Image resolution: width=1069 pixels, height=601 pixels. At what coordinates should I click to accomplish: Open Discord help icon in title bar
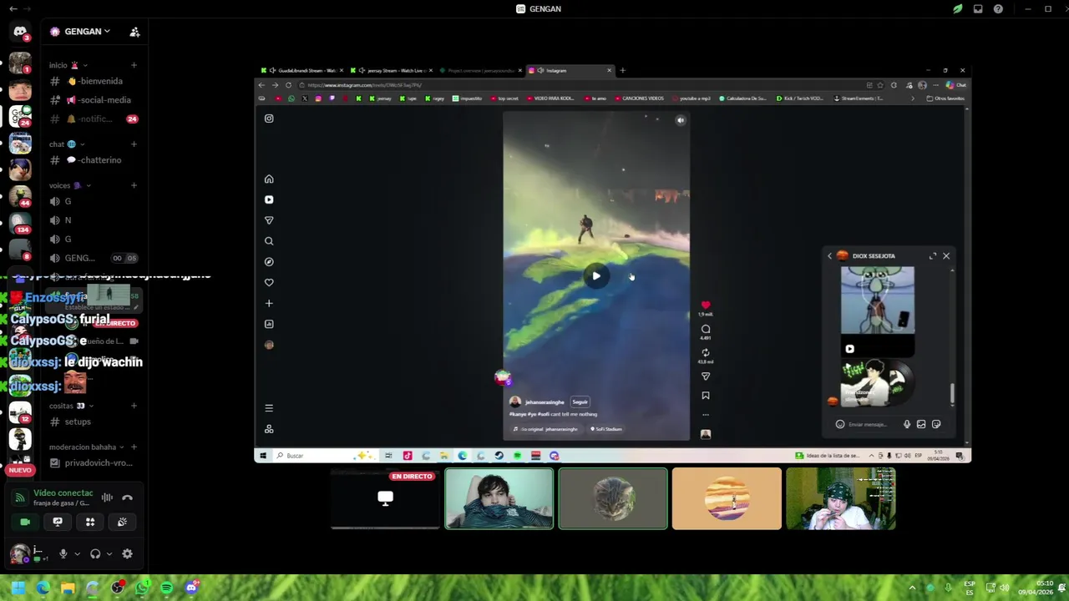[x=998, y=8]
